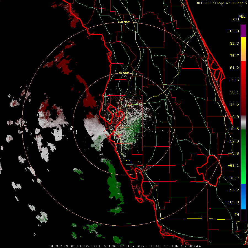Pick the gray near-zero segment of velocity scale
Screen dimensions: 248x248
[243, 123]
